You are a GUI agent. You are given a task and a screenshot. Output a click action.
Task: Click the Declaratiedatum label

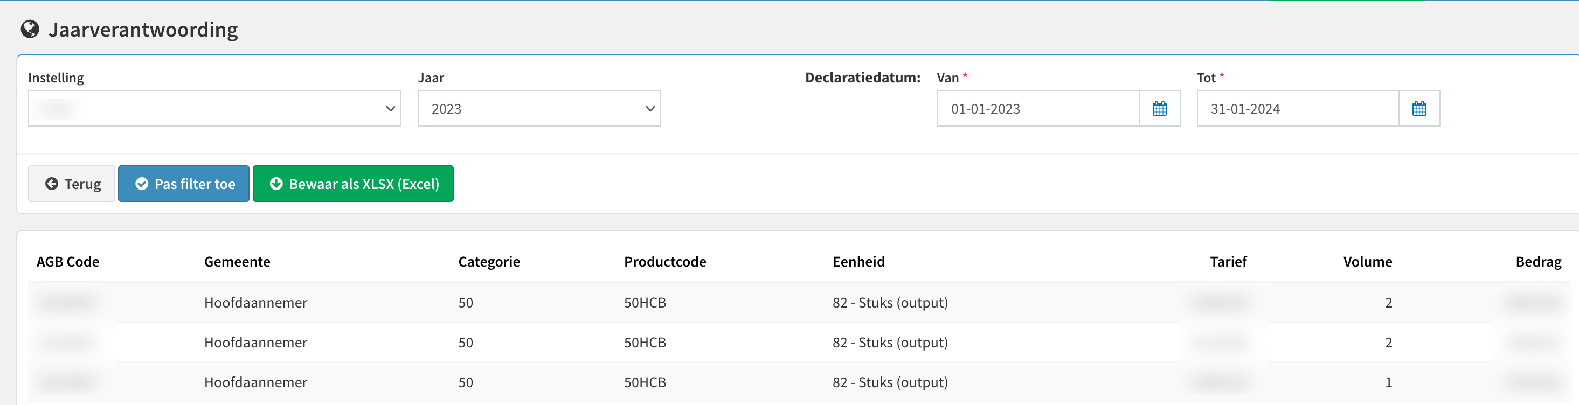[x=862, y=78]
